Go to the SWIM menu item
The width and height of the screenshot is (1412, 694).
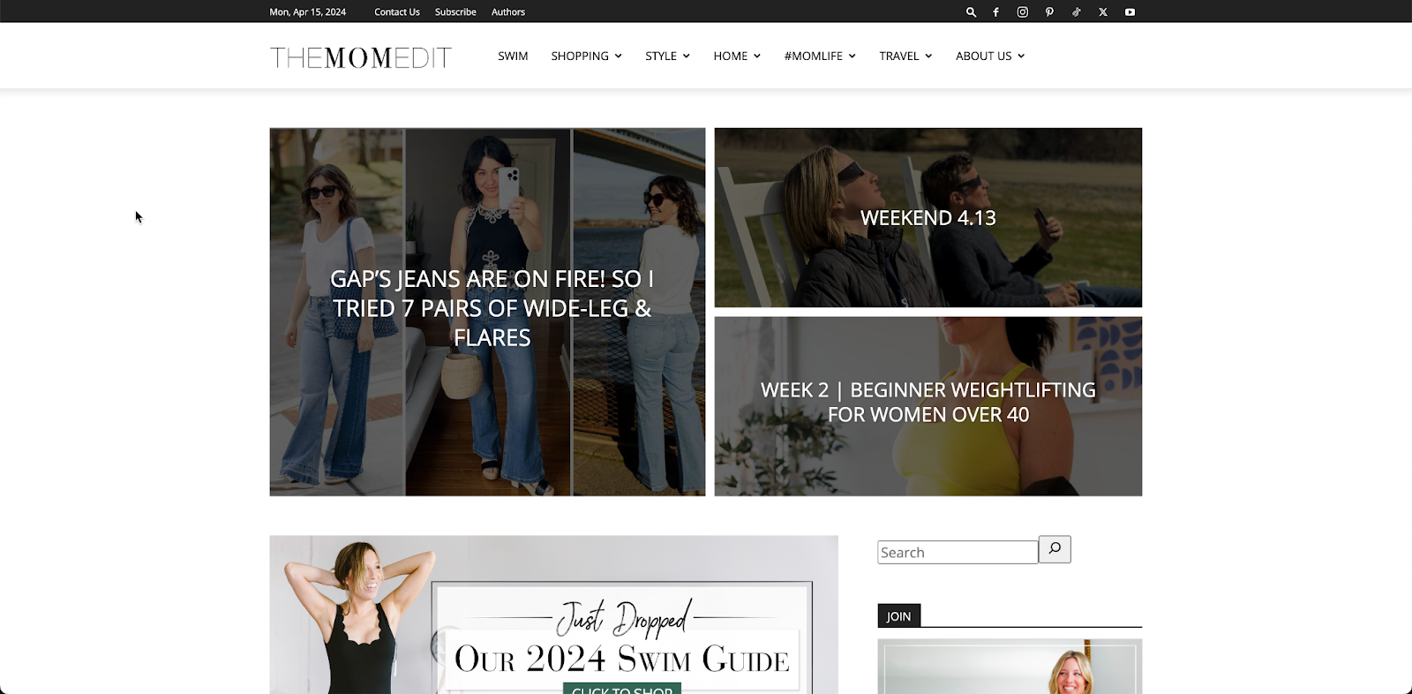pos(513,56)
